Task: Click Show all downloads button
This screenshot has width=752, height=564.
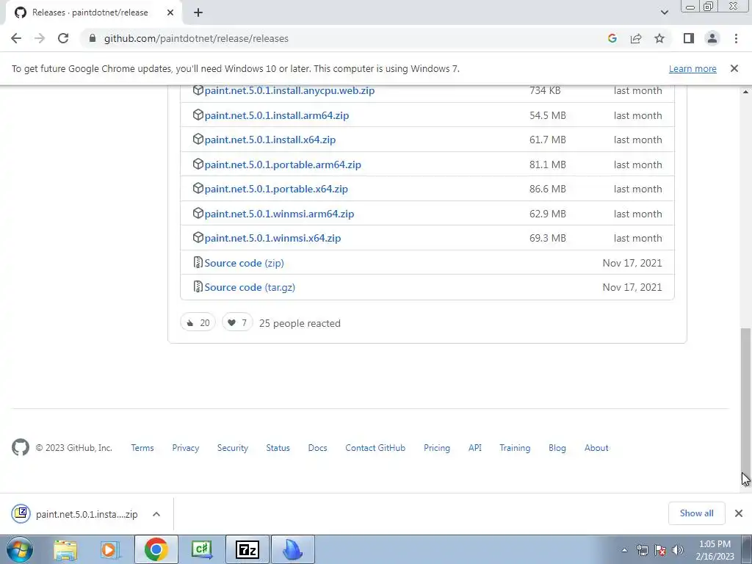Action: (696, 513)
